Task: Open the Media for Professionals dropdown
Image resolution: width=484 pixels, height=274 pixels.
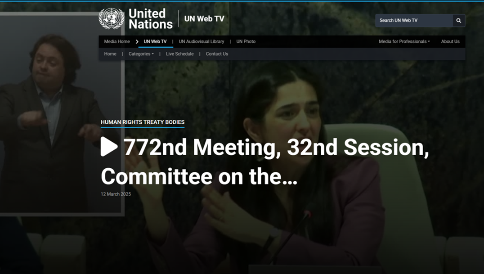Action: [x=404, y=41]
